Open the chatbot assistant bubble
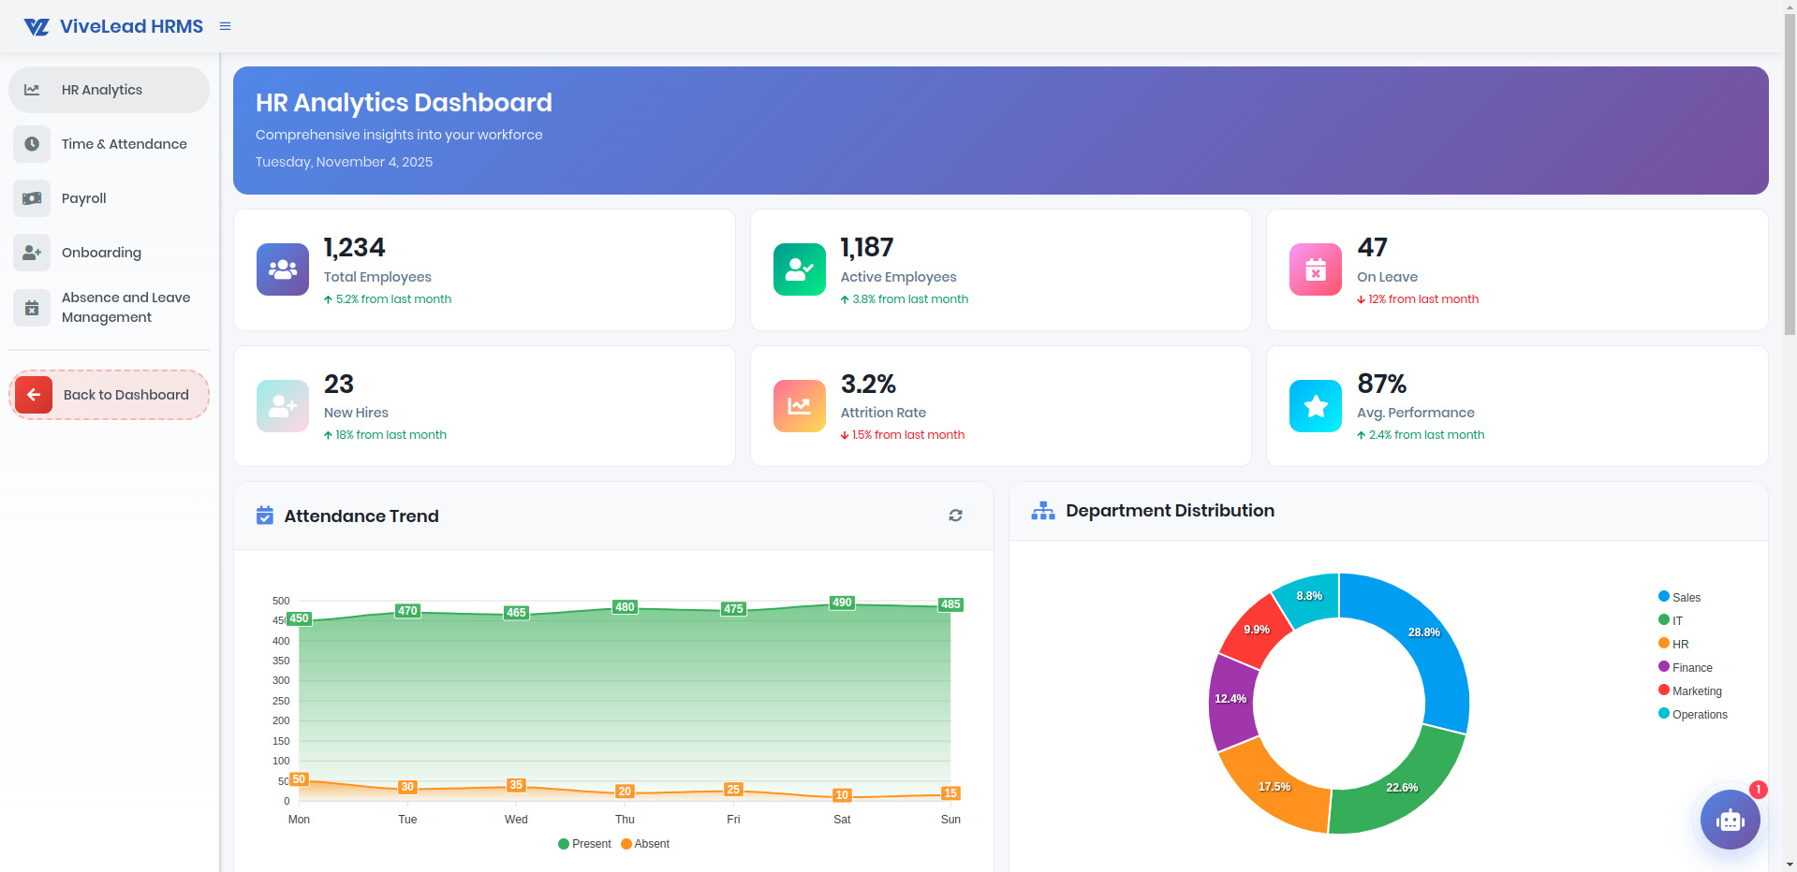The width and height of the screenshot is (1797, 872). 1729,820
